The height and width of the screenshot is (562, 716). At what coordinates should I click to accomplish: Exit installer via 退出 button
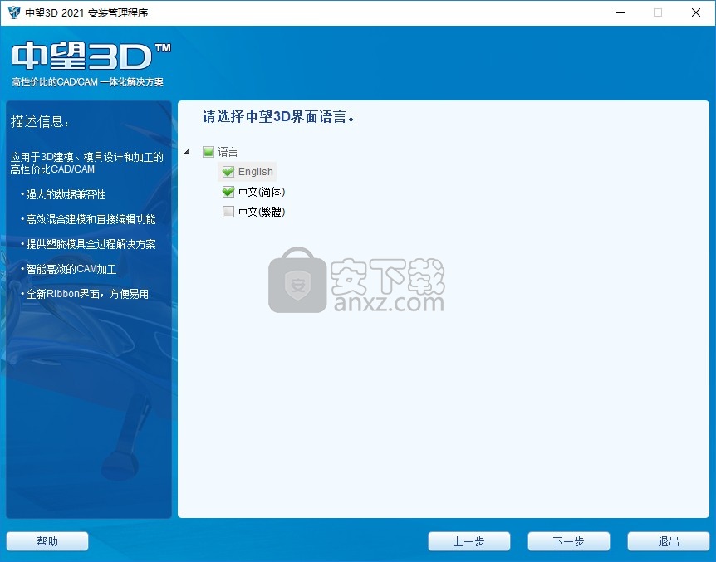point(669,541)
